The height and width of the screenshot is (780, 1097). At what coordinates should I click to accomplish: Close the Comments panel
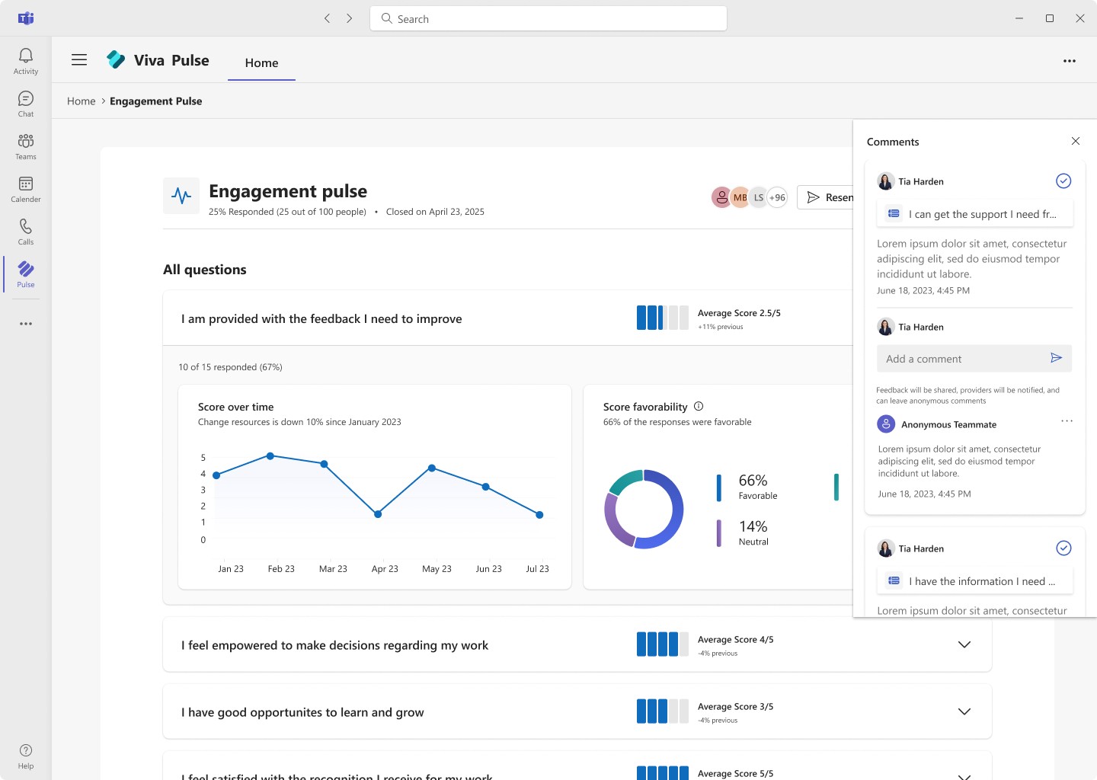click(1076, 141)
